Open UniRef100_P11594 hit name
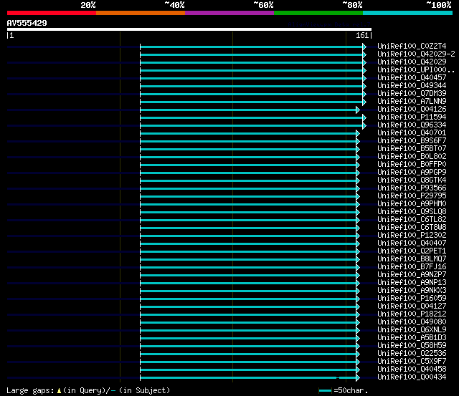The image size is (459, 396). tap(412, 117)
